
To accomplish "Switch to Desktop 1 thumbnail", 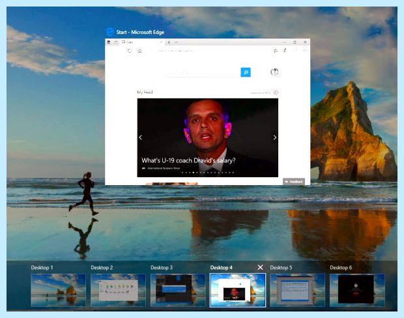I will point(58,290).
